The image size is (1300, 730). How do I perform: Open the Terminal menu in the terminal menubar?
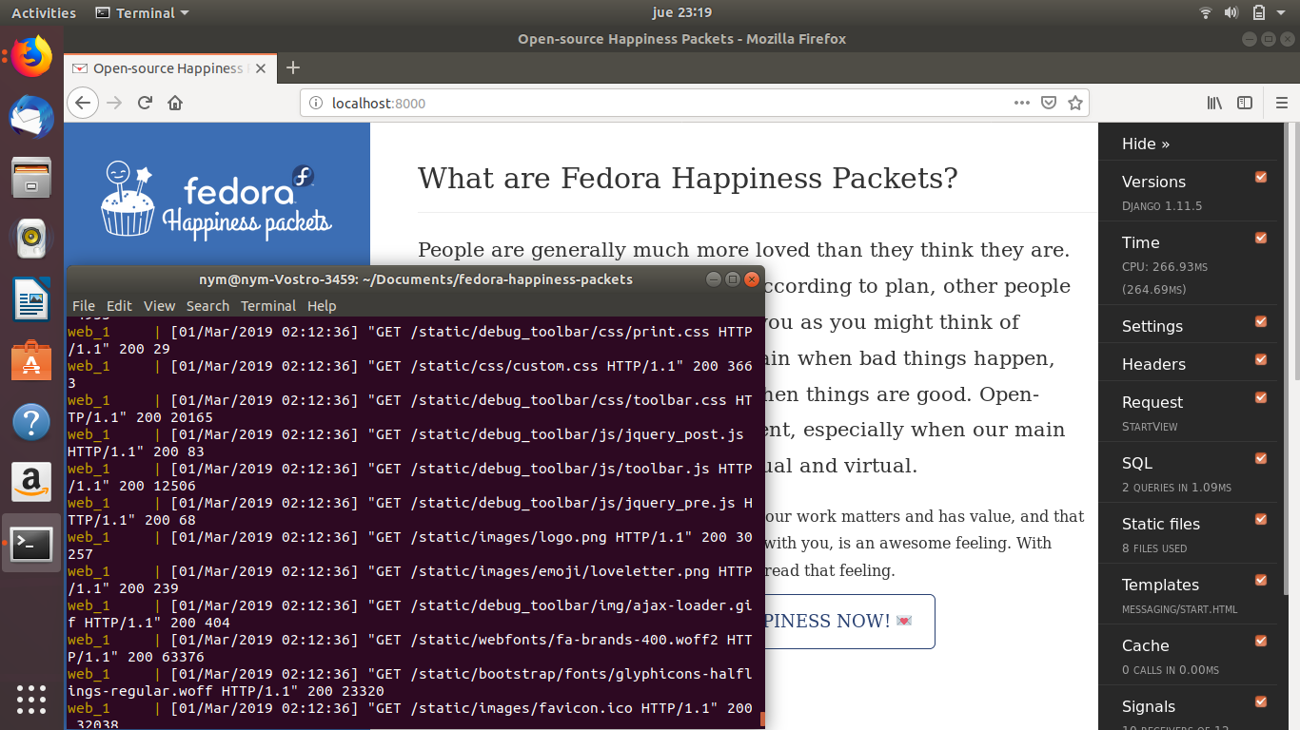click(x=268, y=306)
